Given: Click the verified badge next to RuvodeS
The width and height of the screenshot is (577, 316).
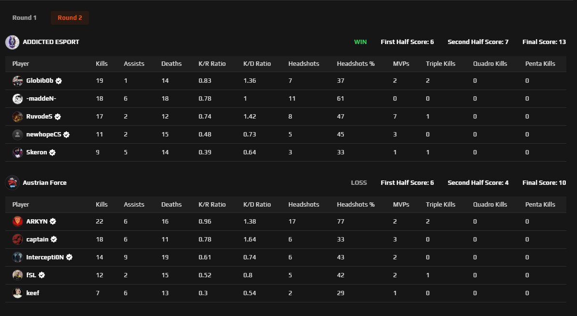Looking at the screenshot, I should coord(58,117).
